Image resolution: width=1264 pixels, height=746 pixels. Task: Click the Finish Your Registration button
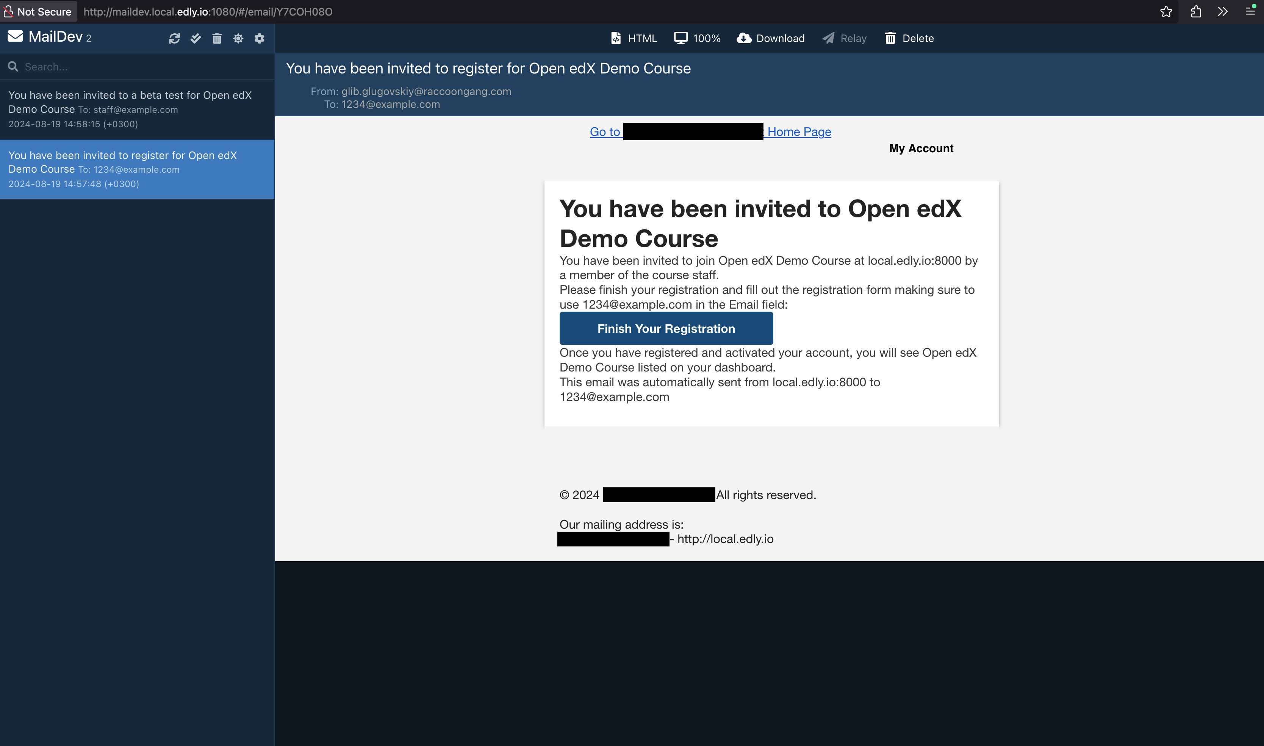666,328
